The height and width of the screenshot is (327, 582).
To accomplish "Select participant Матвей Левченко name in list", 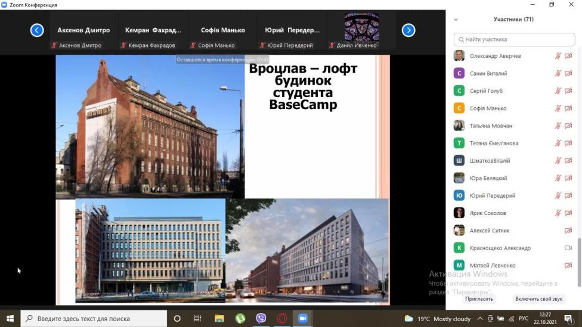I will [493, 266].
